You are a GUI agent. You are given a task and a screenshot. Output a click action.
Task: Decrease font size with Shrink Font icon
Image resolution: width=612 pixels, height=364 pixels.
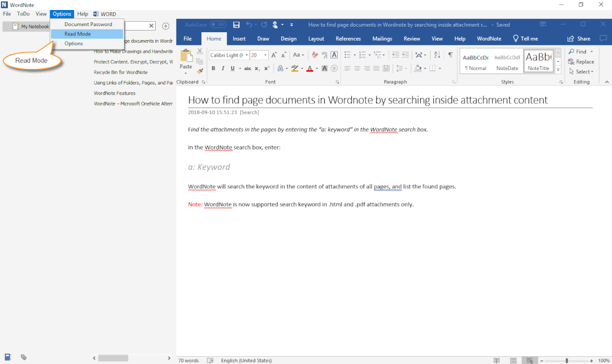coord(284,55)
